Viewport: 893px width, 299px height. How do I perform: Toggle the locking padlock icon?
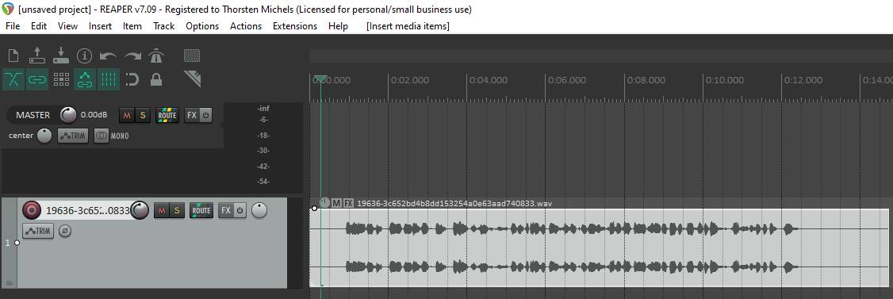pos(156,80)
